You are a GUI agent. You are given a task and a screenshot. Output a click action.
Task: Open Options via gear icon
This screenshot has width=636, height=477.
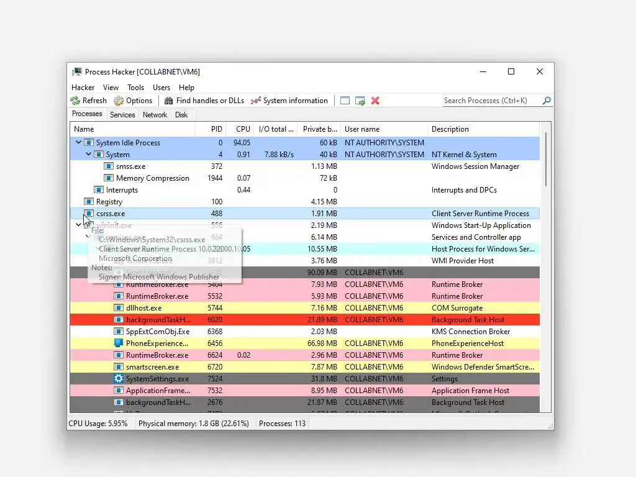point(119,101)
